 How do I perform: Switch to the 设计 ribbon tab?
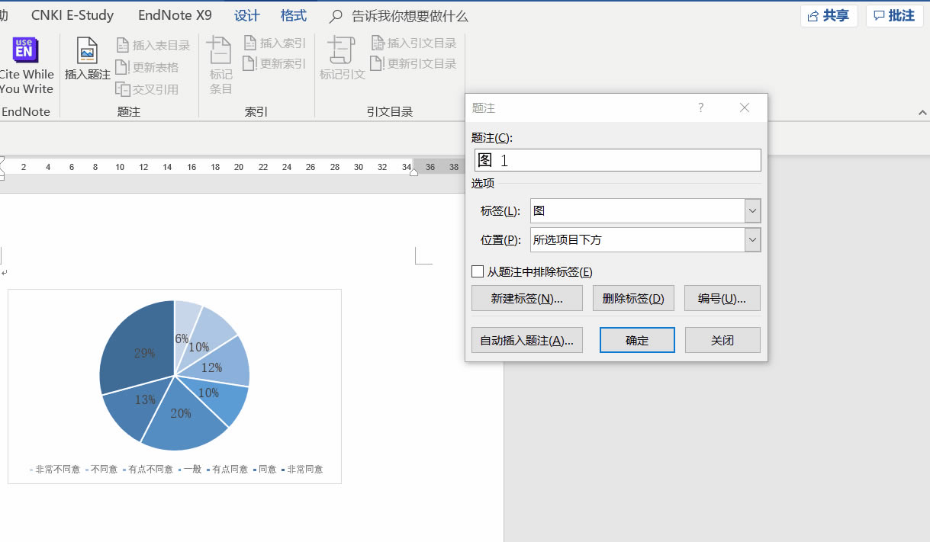point(246,14)
